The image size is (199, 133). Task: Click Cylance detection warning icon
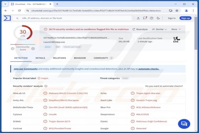pos(45,114)
